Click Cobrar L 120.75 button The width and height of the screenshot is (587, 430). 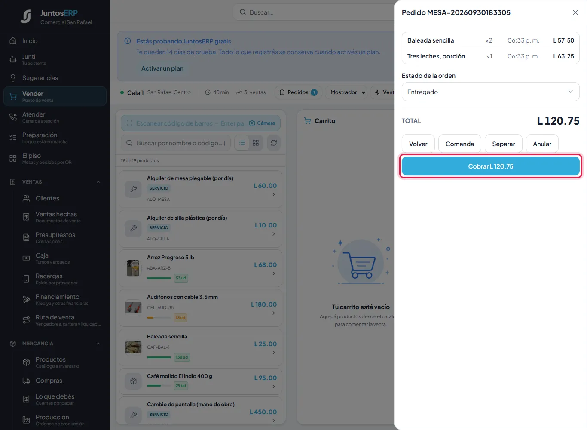[490, 166]
